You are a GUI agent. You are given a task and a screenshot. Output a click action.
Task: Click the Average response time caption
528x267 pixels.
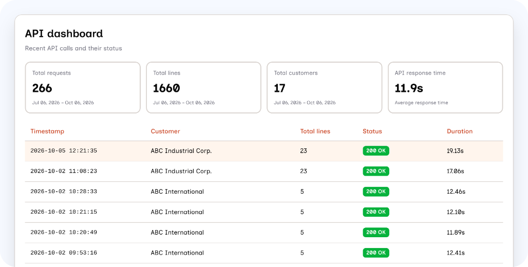click(421, 103)
